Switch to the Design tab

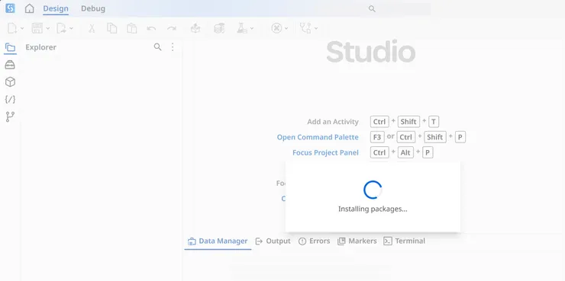[56, 8]
